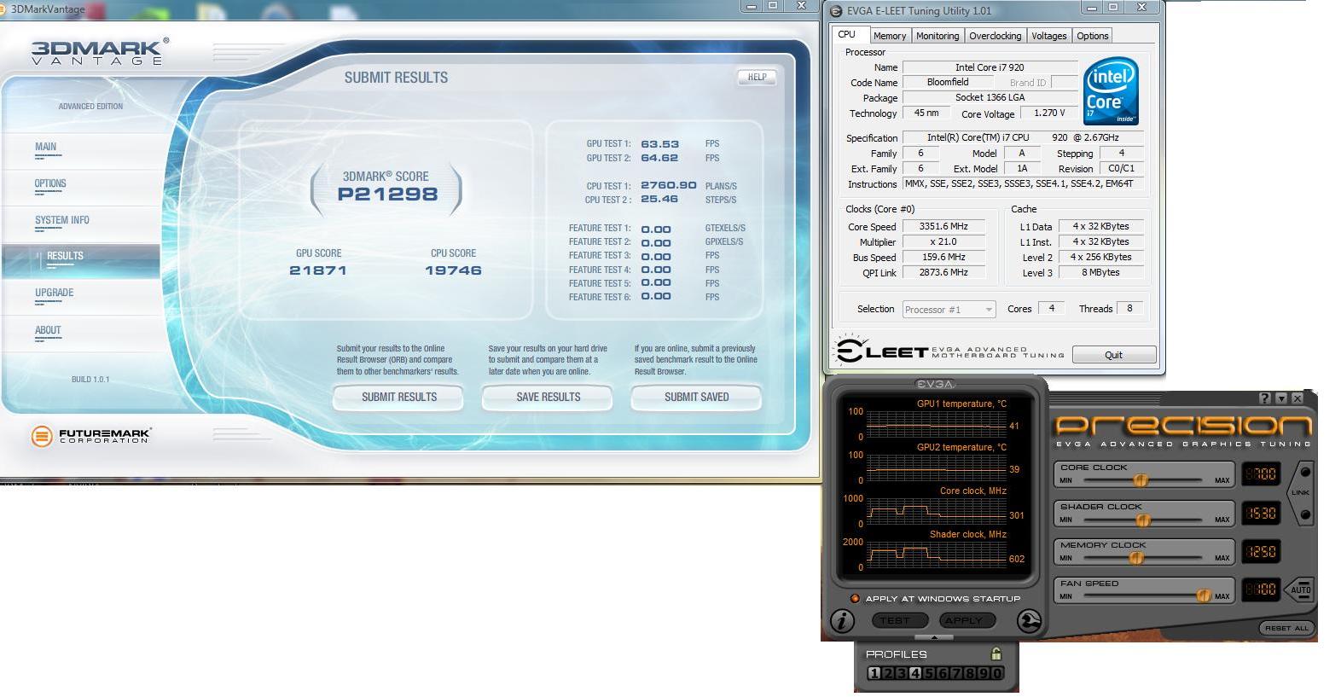Image resolution: width=1341 pixels, height=697 pixels.
Task: Switch to the Memory tab in E-LEET
Action: coord(890,36)
